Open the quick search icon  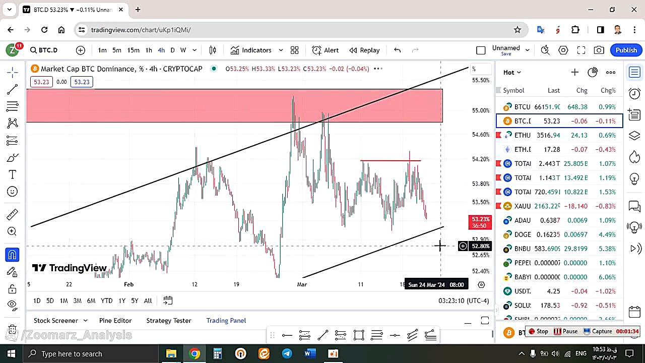(x=545, y=50)
